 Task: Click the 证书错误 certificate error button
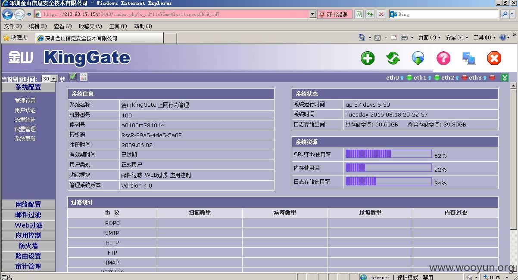click(x=334, y=14)
